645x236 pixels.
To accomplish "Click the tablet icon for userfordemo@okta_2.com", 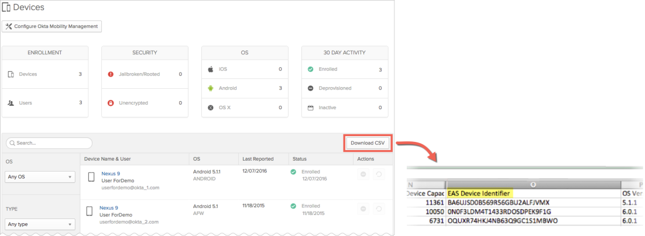I will coord(90,211).
